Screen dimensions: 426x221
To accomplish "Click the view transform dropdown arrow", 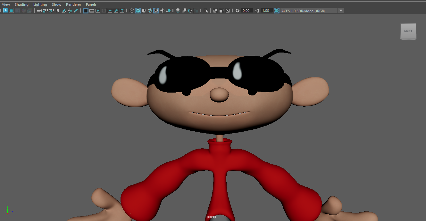I will tap(341, 11).
